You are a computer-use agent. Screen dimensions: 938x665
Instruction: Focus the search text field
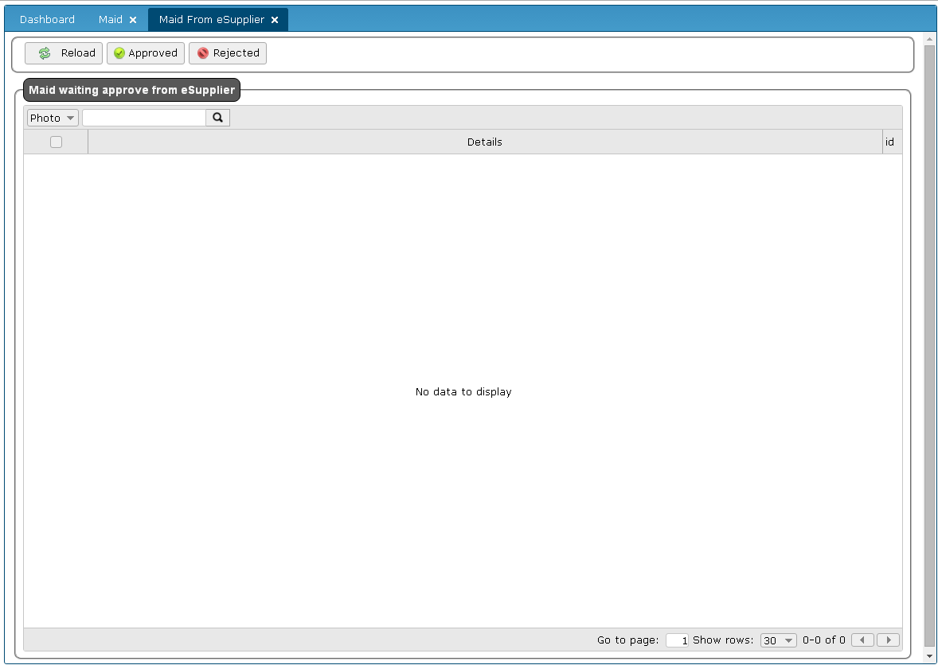[144, 118]
